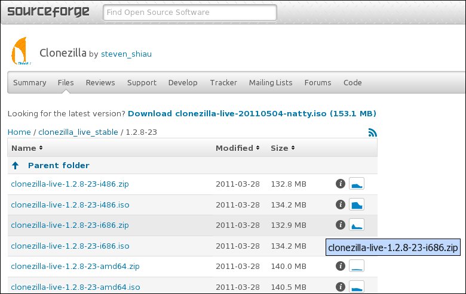Click the 132.8 MB size value

[x=289, y=184]
